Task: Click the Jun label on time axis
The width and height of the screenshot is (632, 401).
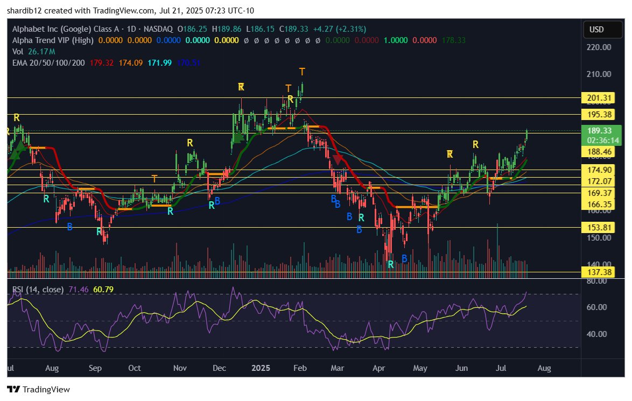Action: [x=461, y=368]
